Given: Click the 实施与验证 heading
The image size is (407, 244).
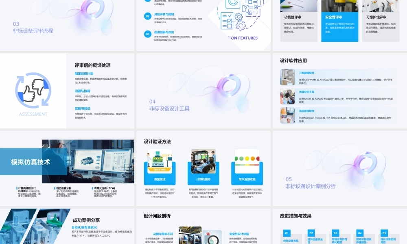Looking at the screenshot, I should coord(82,109).
